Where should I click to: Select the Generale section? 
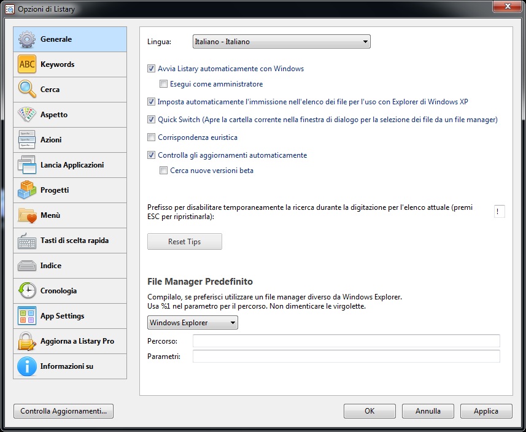[x=70, y=39]
